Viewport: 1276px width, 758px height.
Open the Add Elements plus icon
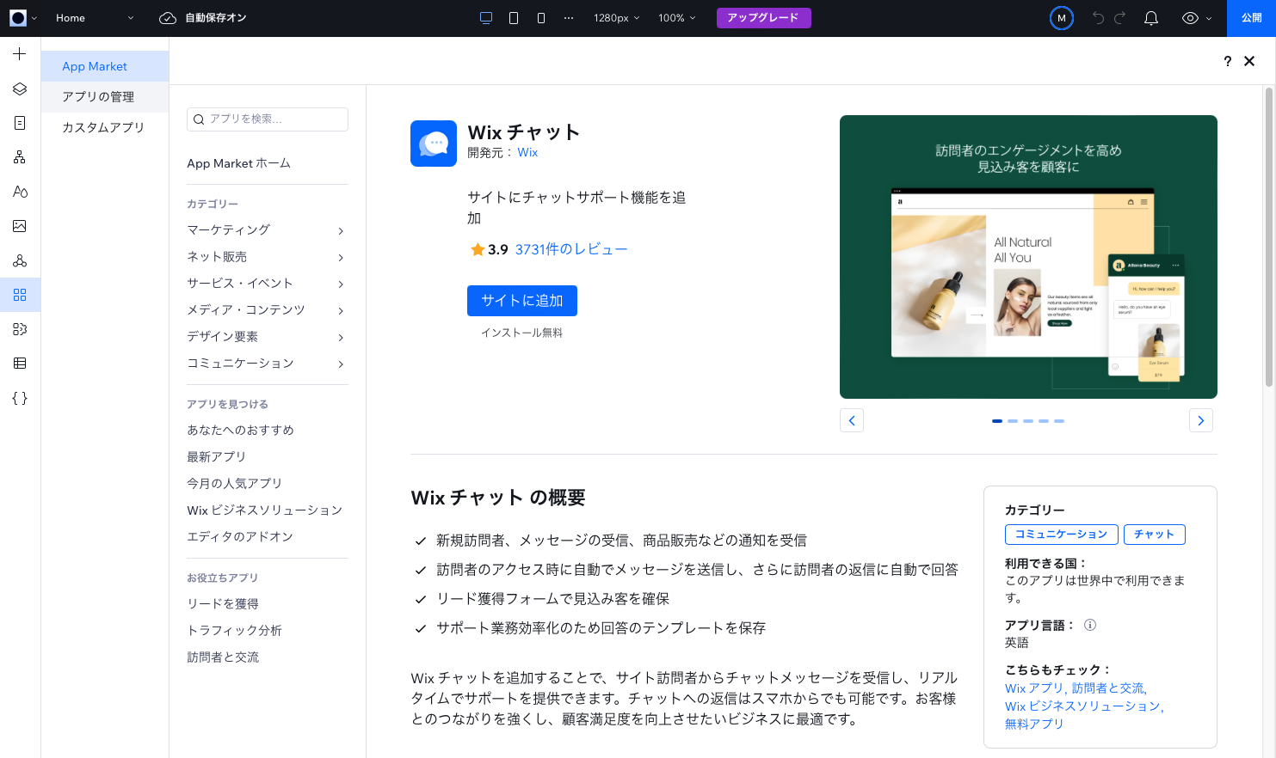point(20,54)
